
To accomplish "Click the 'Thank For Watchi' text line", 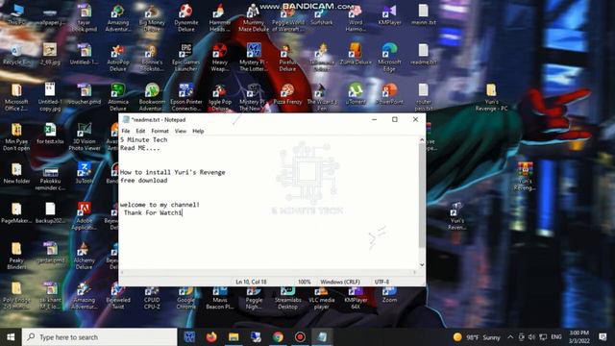I will pyautogui.click(x=153, y=212).
